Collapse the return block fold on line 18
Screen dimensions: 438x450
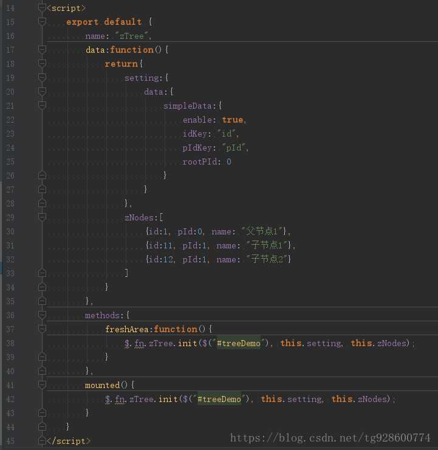(42, 63)
